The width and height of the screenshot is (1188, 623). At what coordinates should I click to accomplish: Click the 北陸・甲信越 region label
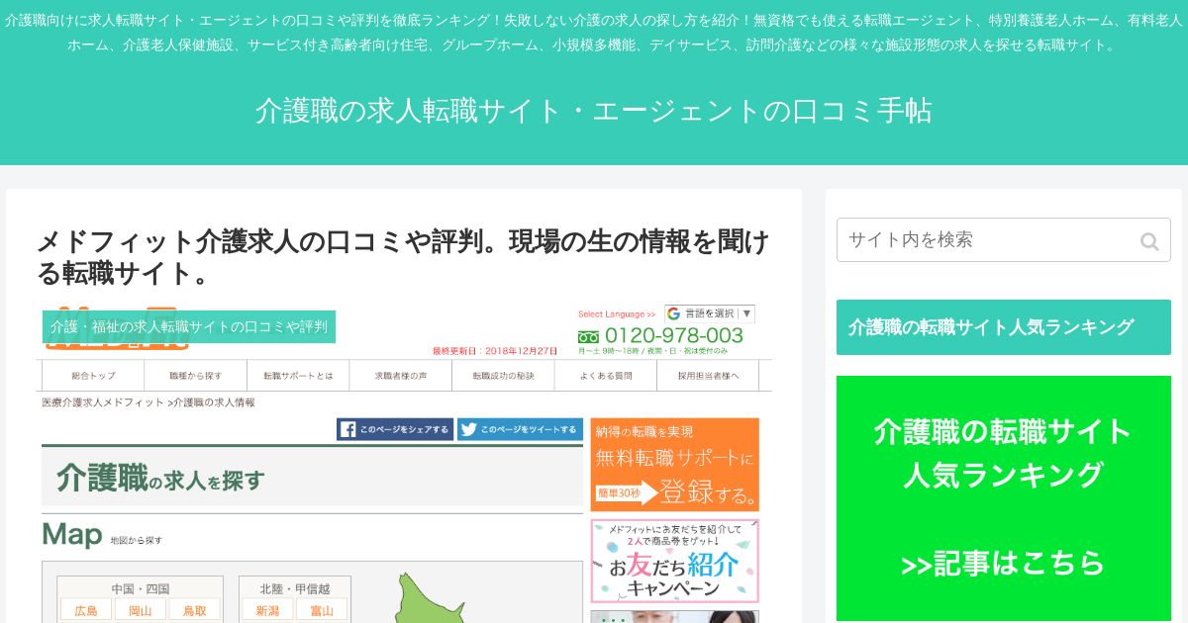[294, 588]
